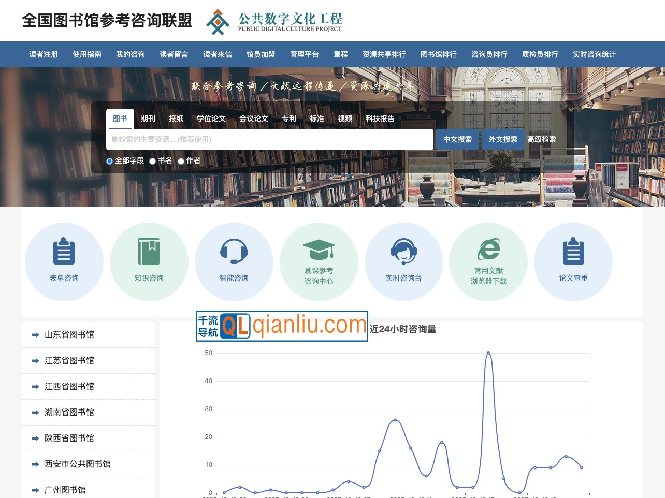Open 慕课参考咨询中心 graduation cap icon
The height and width of the screenshot is (498, 665).
[319, 250]
